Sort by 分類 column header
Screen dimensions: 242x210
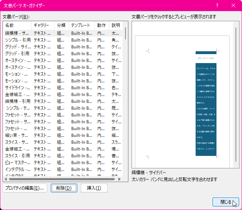coord(61,25)
